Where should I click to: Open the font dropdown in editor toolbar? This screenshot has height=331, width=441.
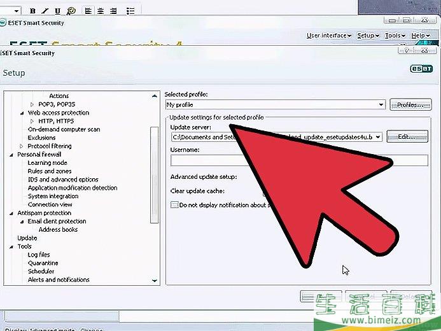click(17, 11)
